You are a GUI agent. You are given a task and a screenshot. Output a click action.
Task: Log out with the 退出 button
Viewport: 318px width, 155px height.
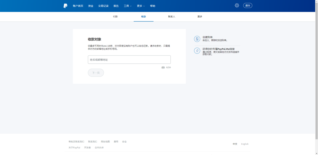point(248,6)
